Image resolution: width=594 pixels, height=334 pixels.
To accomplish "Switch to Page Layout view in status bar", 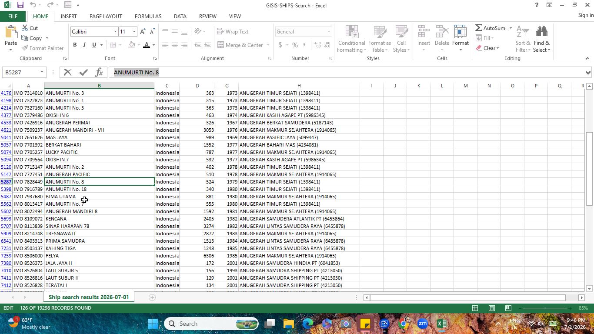I will [491, 308].
